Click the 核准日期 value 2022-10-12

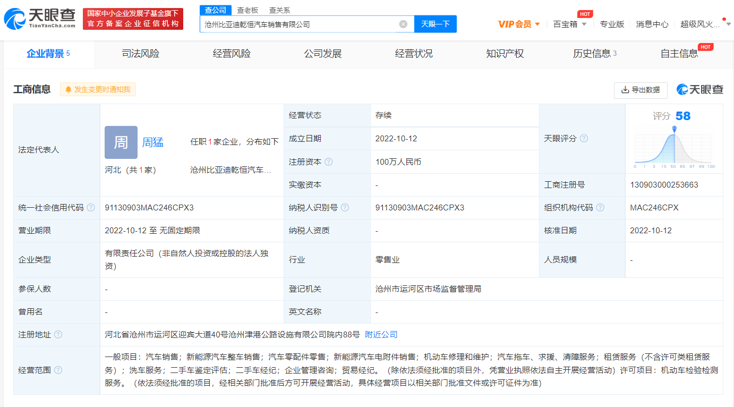coord(651,231)
